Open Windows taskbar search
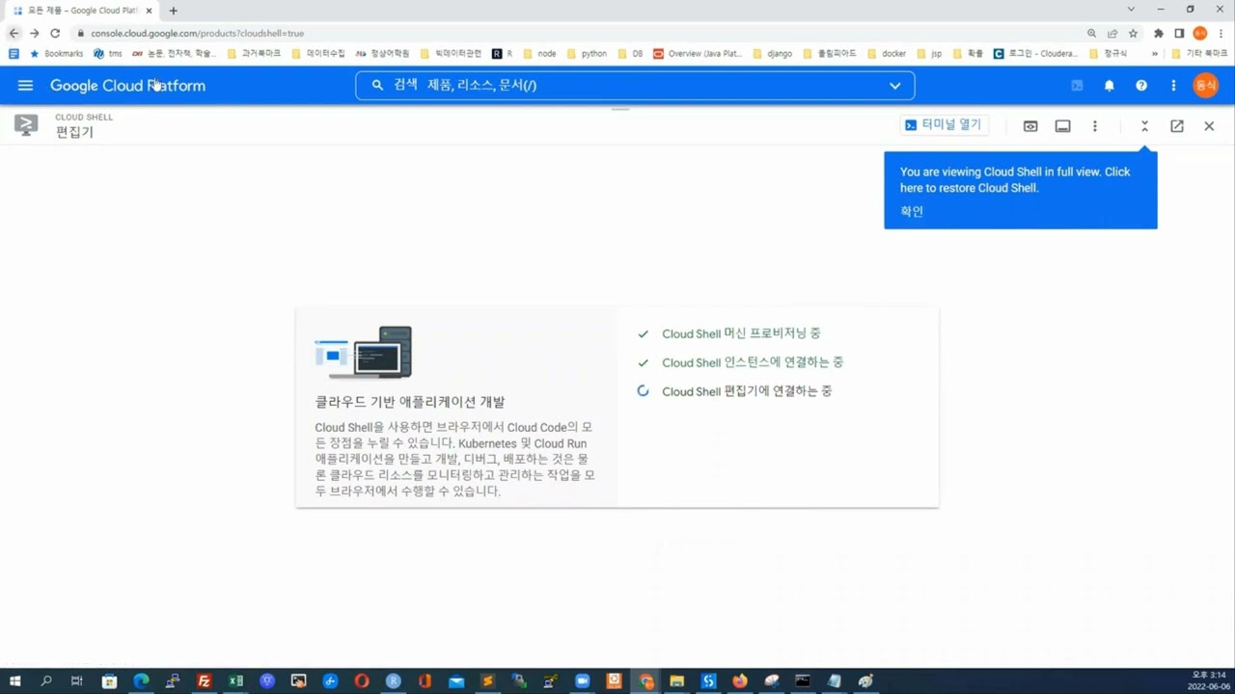Screen dimensions: 1235x694 click(46, 681)
